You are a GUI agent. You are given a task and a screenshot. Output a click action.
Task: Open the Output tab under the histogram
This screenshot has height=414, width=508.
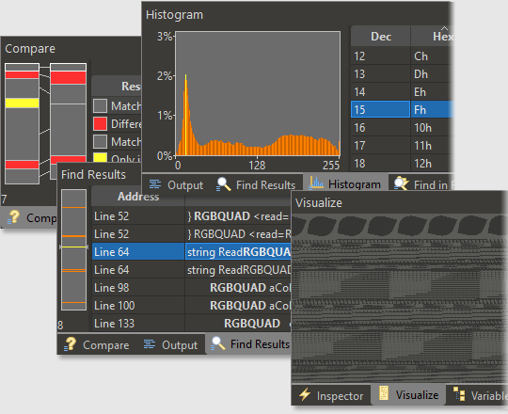click(176, 185)
